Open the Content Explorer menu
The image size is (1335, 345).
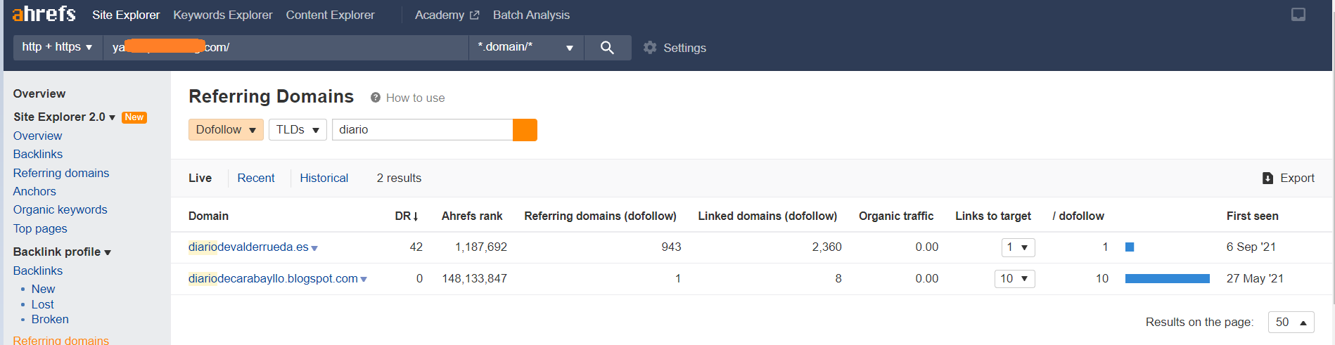coord(330,15)
